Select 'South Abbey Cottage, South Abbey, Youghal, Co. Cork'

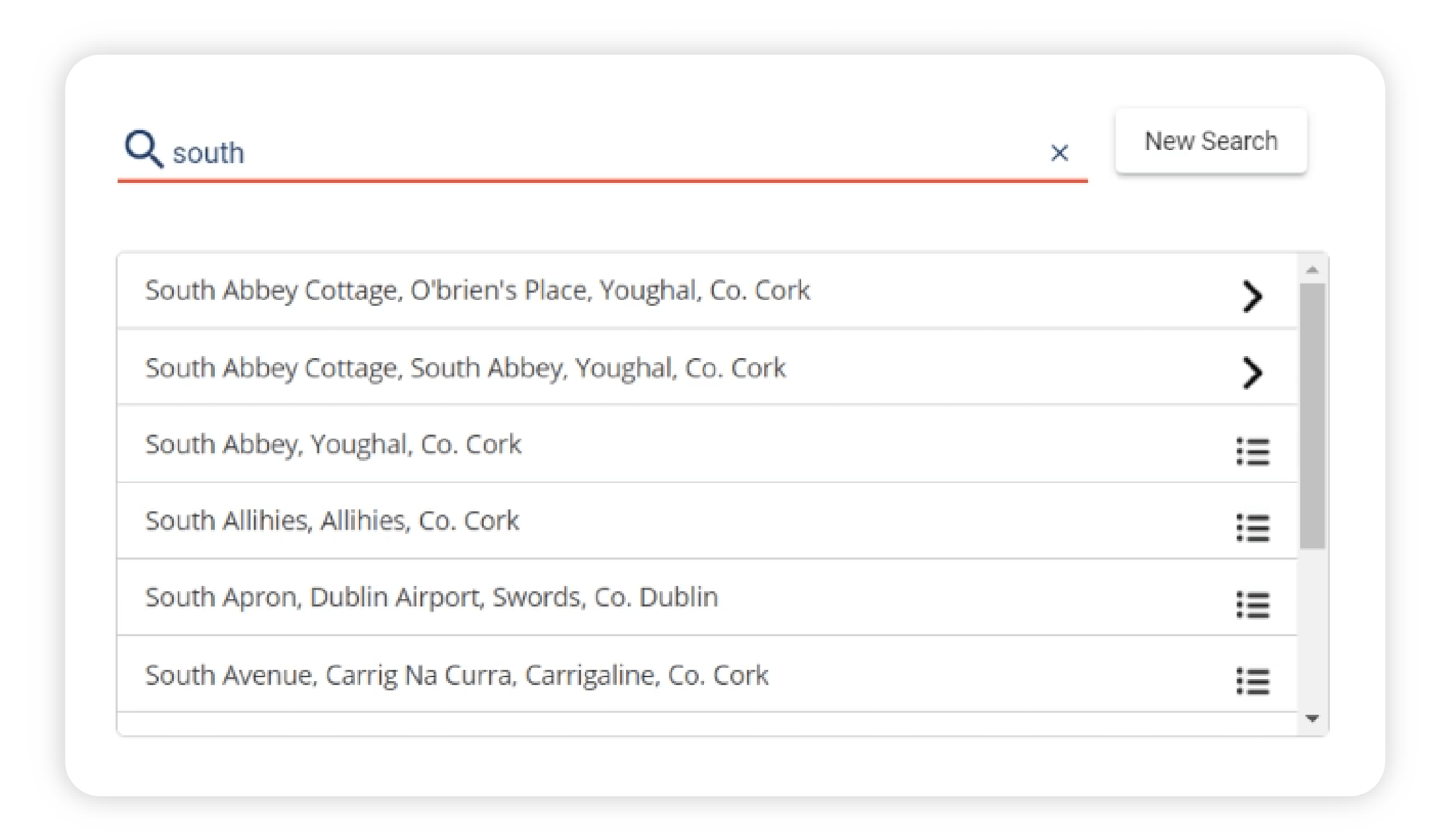[707, 367]
